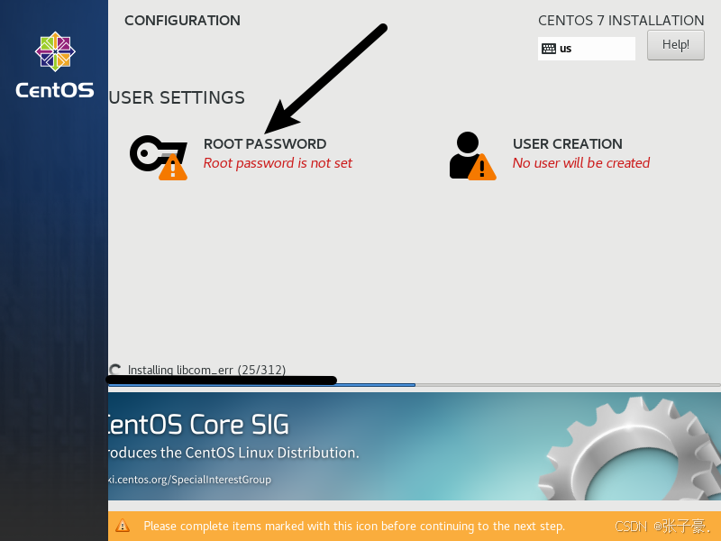Click the user creation person icon
721x541 pixels.
pyautogui.click(x=472, y=156)
